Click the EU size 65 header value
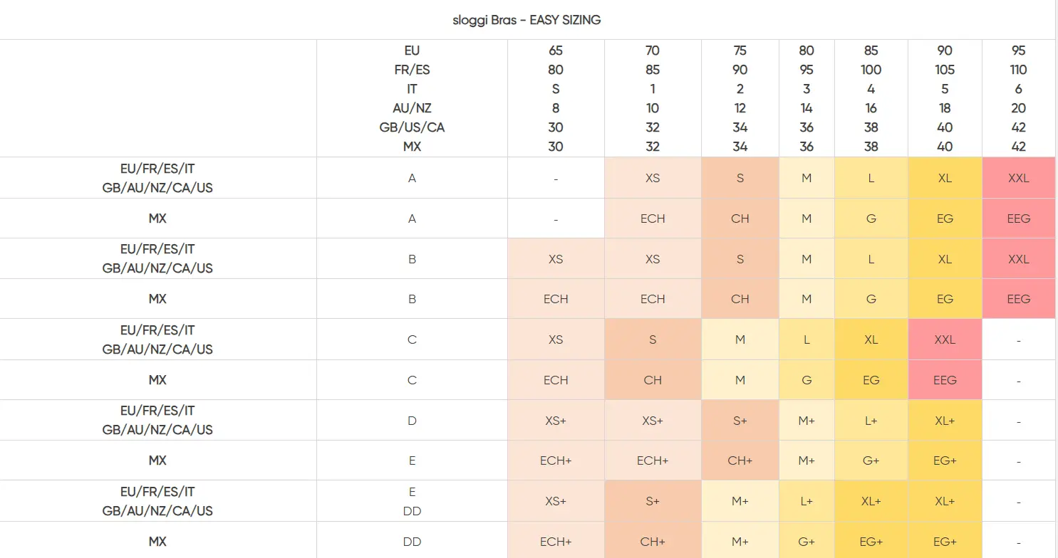This screenshot has width=1058, height=558. click(556, 51)
